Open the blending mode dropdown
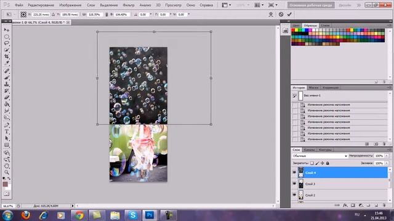The image size is (394, 221). coord(320,156)
